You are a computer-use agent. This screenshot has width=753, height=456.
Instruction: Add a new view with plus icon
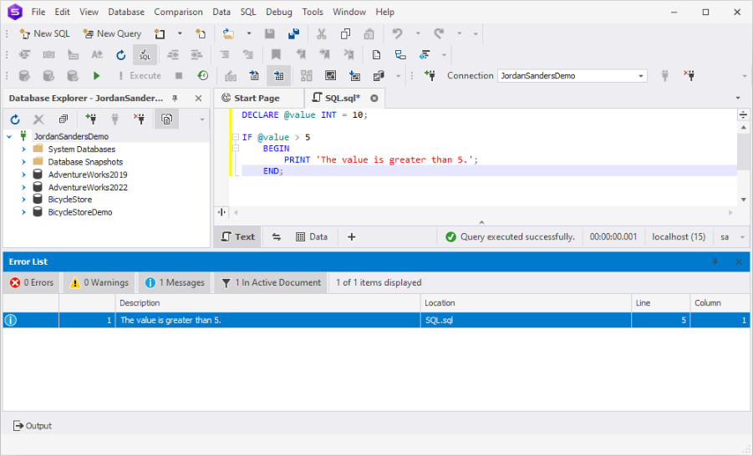[351, 236]
